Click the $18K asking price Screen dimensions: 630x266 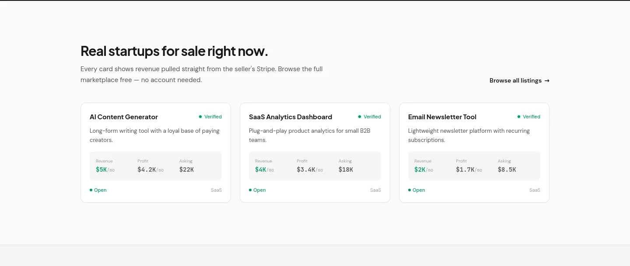(x=346, y=169)
